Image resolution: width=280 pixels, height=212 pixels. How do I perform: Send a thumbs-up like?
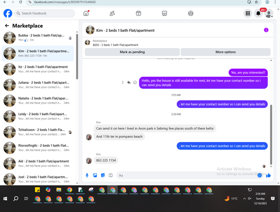(x=268, y=175)
